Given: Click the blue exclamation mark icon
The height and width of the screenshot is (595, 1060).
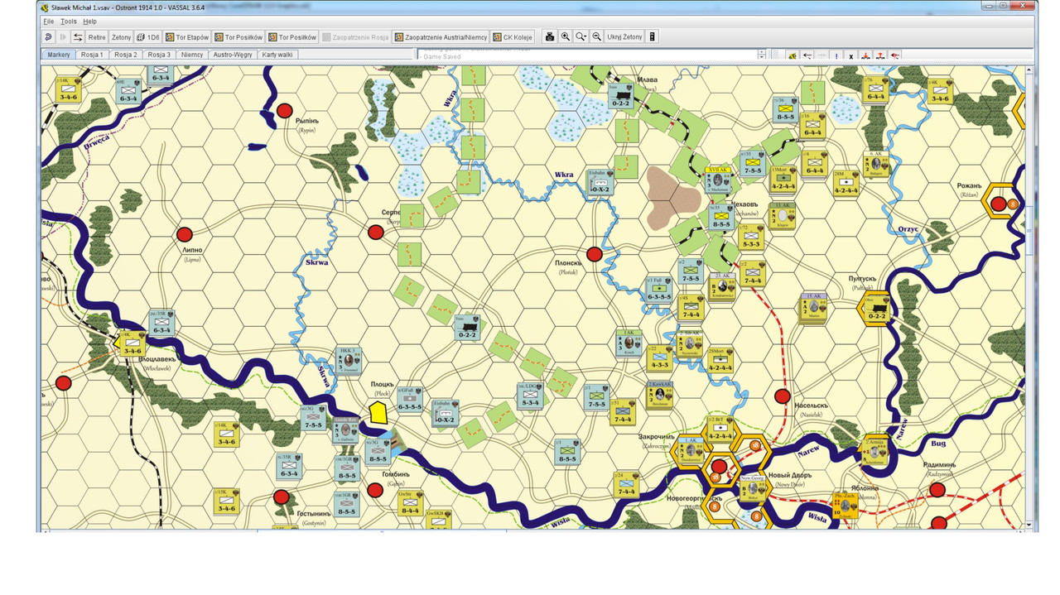Looking at the screenshot, I should [x=836, y=55].
